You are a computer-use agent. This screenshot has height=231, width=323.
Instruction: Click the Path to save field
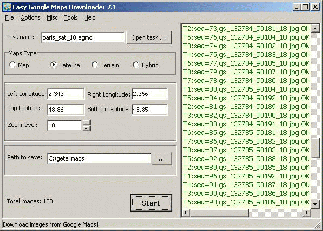coord(100,158)
